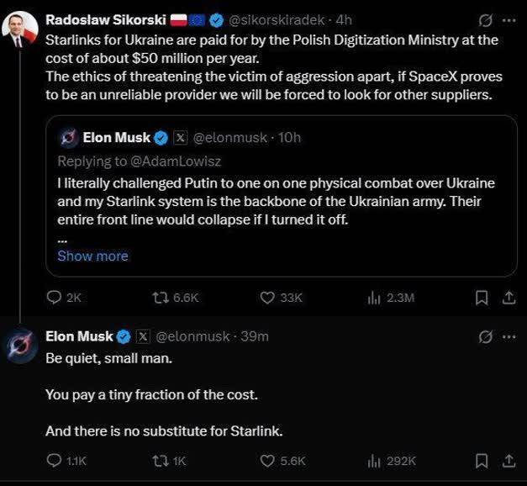Open more options on Musk's reply
This screenshot has width=527, height=486.
(x=509, y=336)
